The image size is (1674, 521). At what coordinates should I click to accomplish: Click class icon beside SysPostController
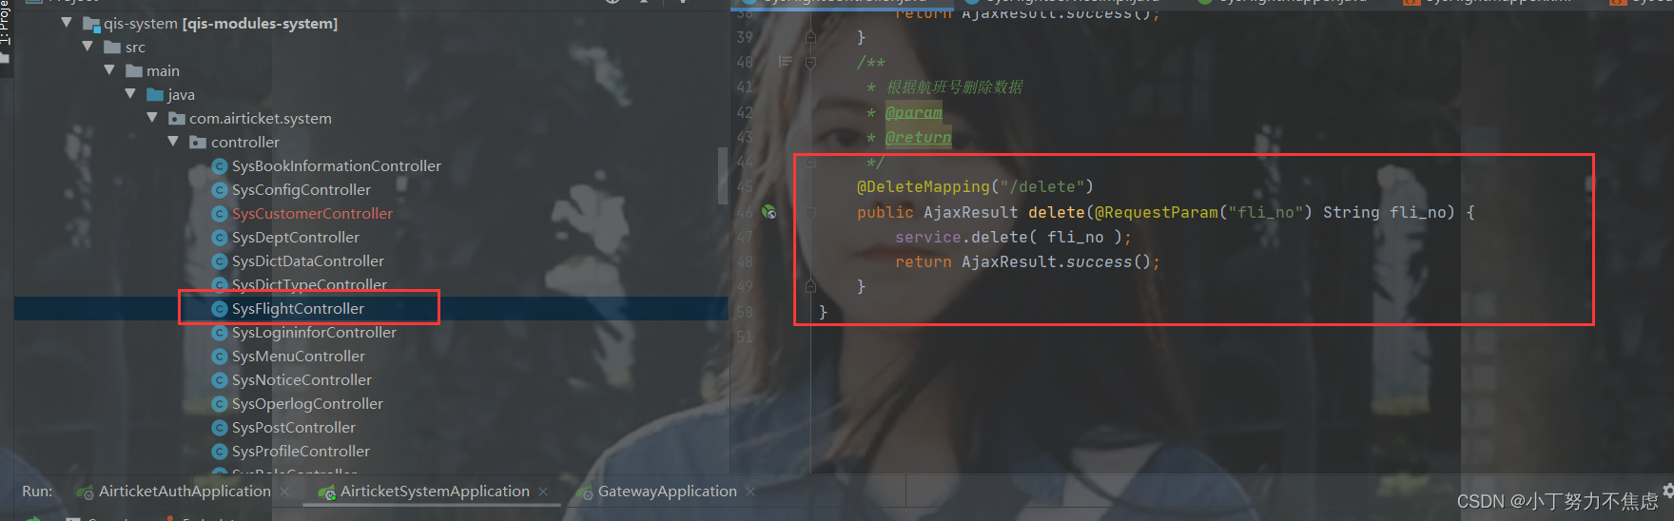tap(220, 428)
